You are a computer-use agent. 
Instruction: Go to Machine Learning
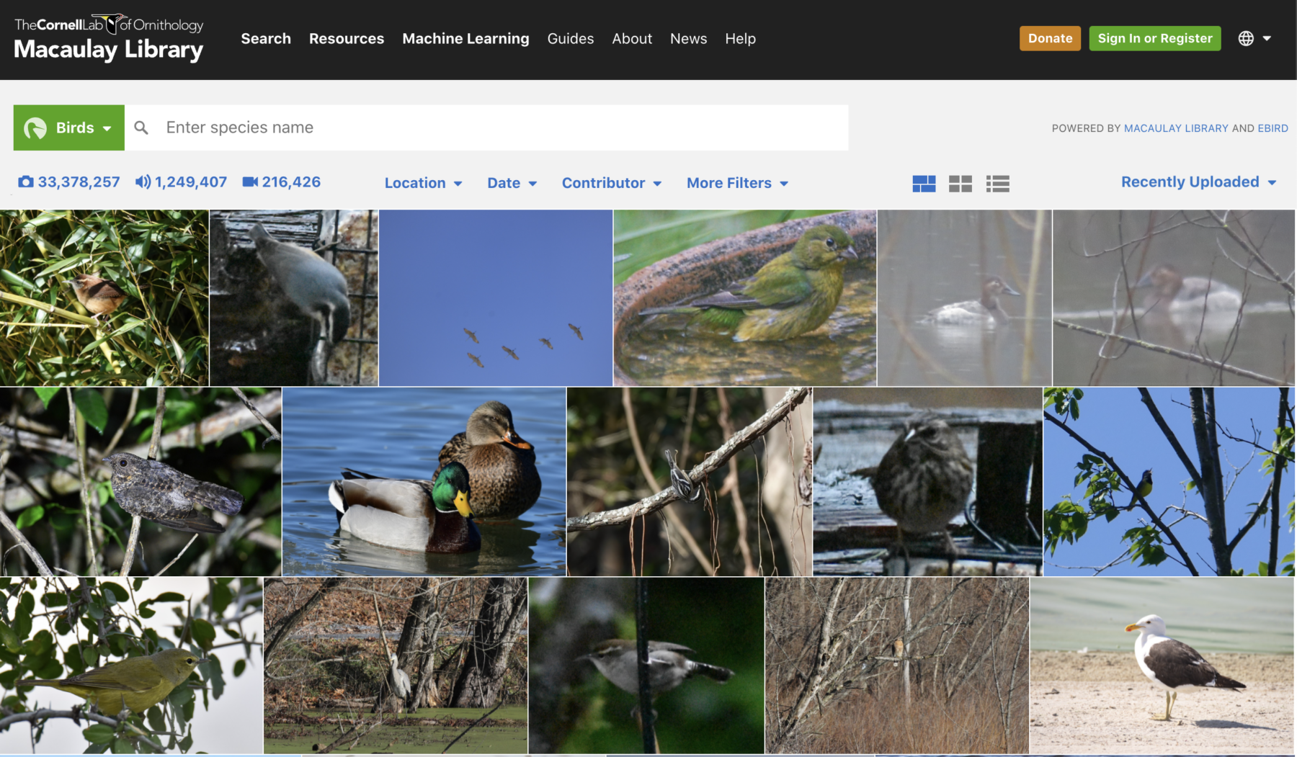point(465,39)
